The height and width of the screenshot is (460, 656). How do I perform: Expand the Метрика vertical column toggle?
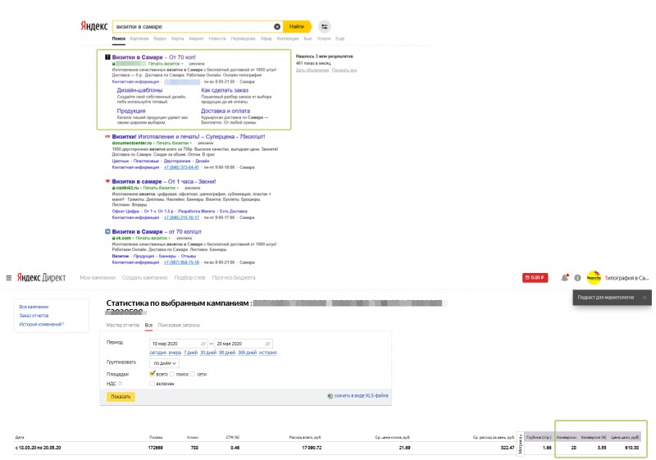[x=521, y=444]
